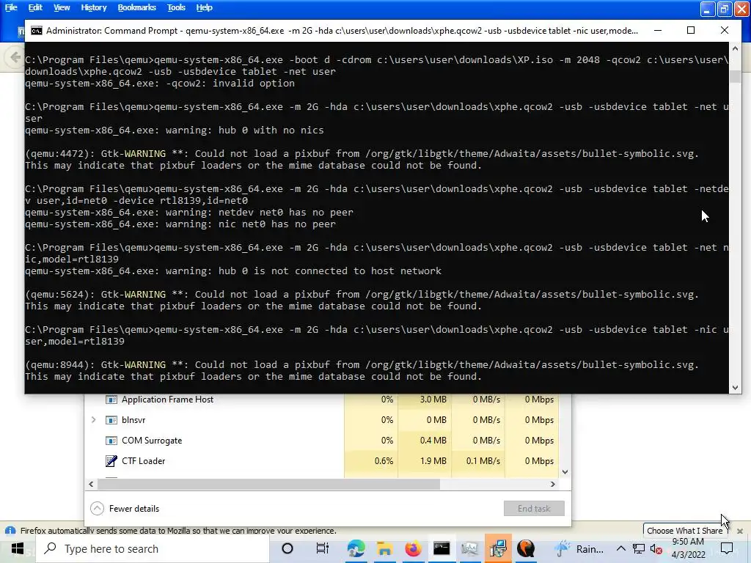The height and width of the screenshot is (563, 751).
Task: Click Choose What I Share button
Action: click(684, 531)
